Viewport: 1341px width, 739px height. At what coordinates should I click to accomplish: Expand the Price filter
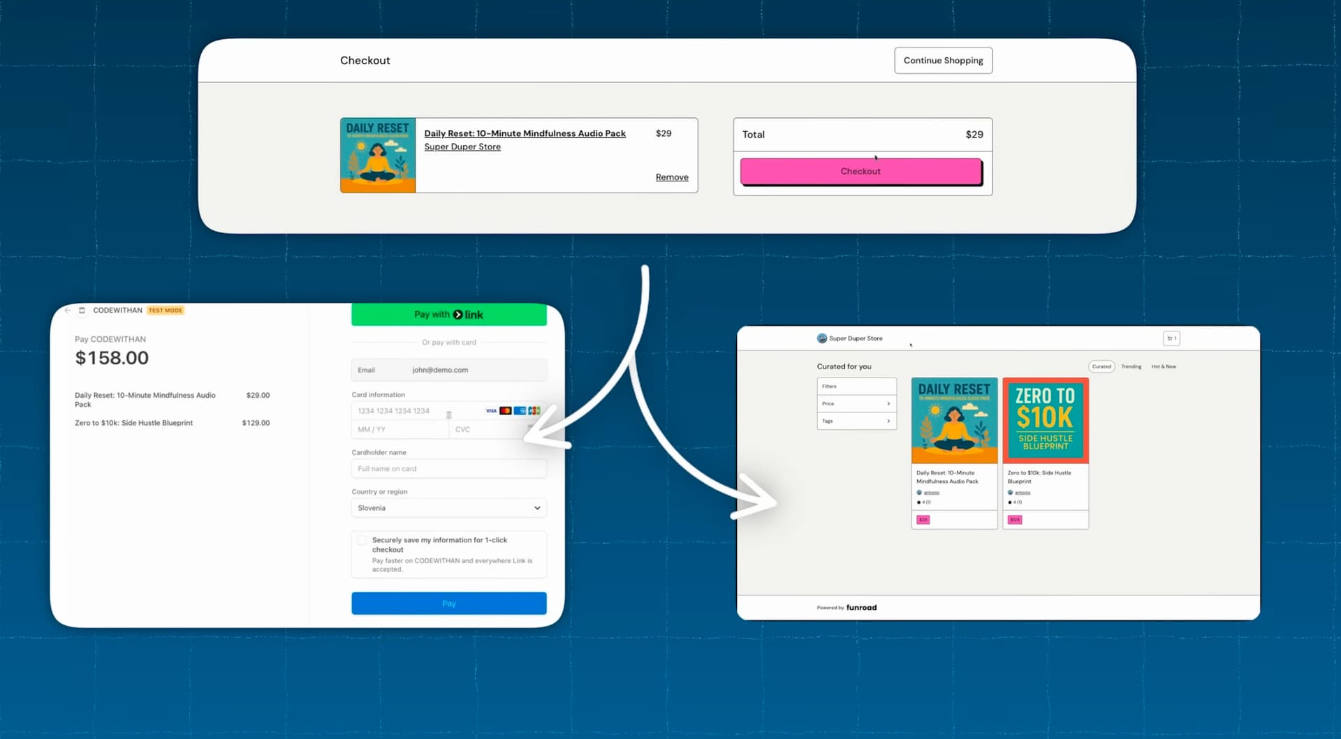coord(856,404)
